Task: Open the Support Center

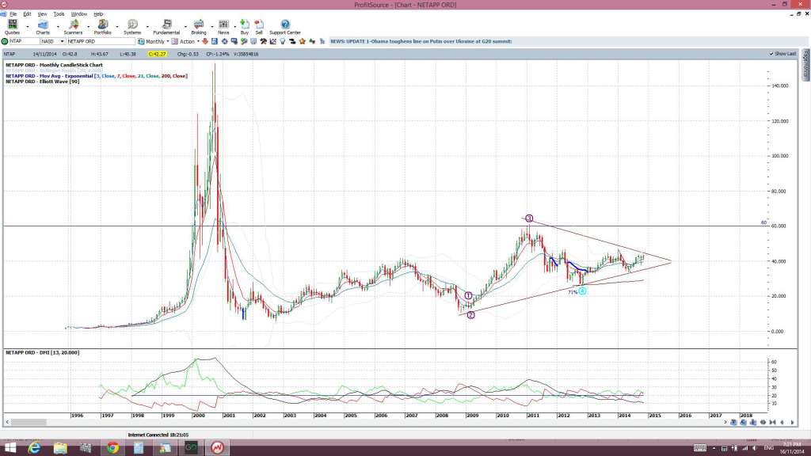Action: pos(285,26)
